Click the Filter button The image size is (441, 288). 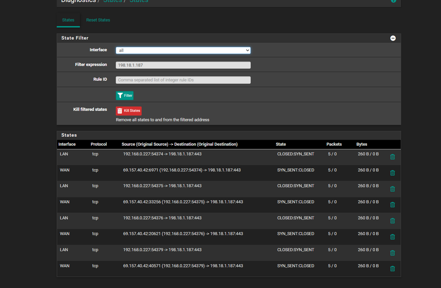tap(125, 95)
